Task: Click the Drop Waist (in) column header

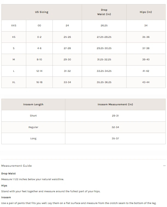Action: tap(104, 12)
